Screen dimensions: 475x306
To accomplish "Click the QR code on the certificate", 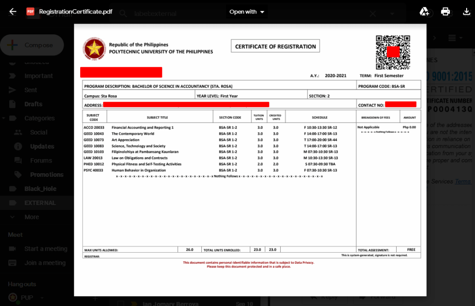I will (x=392, y=52).
